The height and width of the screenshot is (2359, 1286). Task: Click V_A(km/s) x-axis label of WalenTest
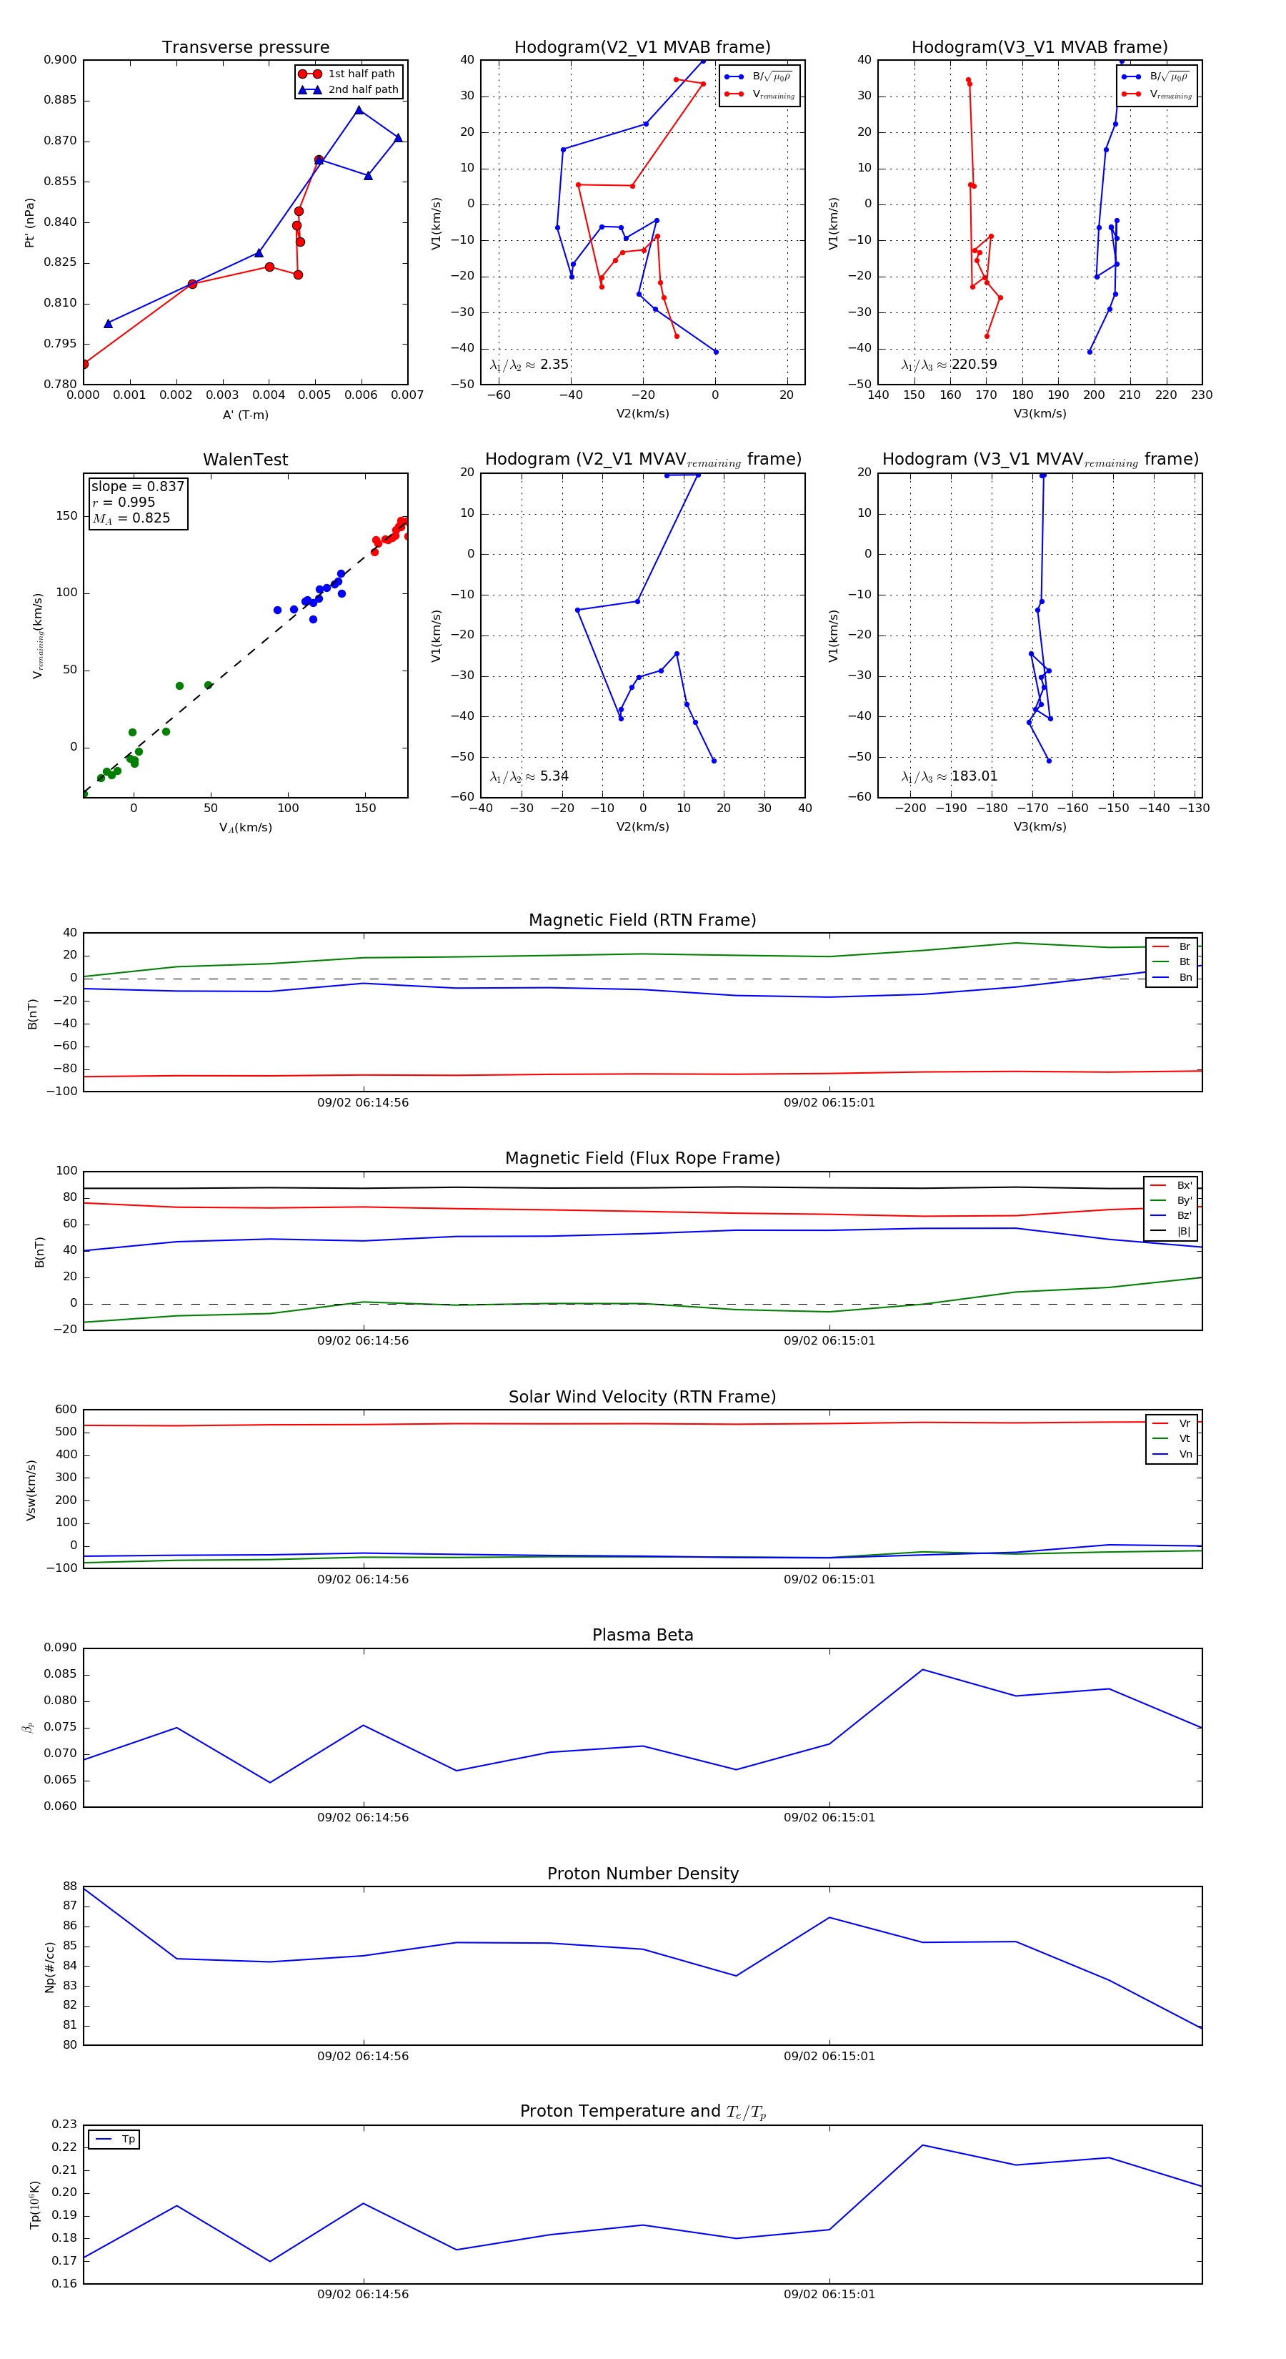pos(245,828)
